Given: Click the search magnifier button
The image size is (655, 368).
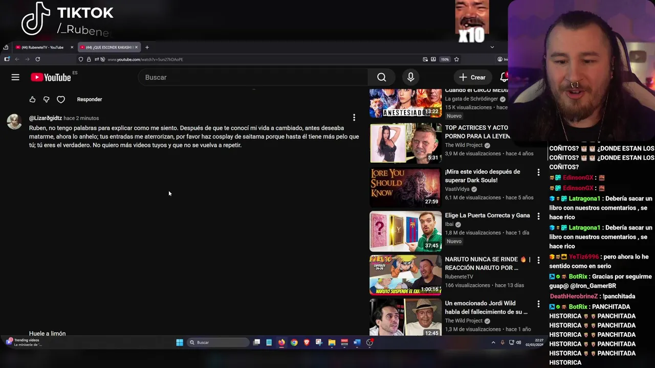Looking at the screenshot, I should pos(381,77).
